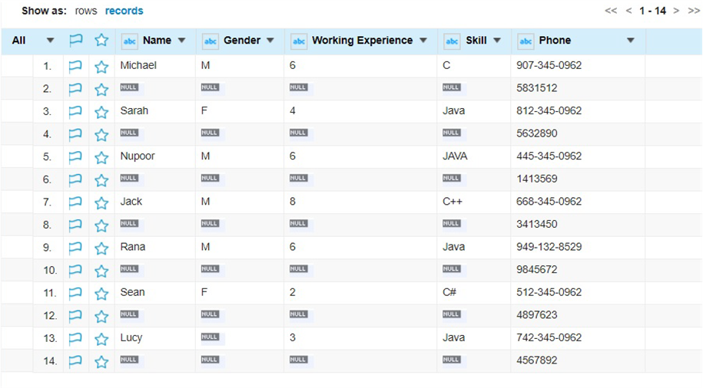Click the abc type icon for Phone column

click(526, 41)
